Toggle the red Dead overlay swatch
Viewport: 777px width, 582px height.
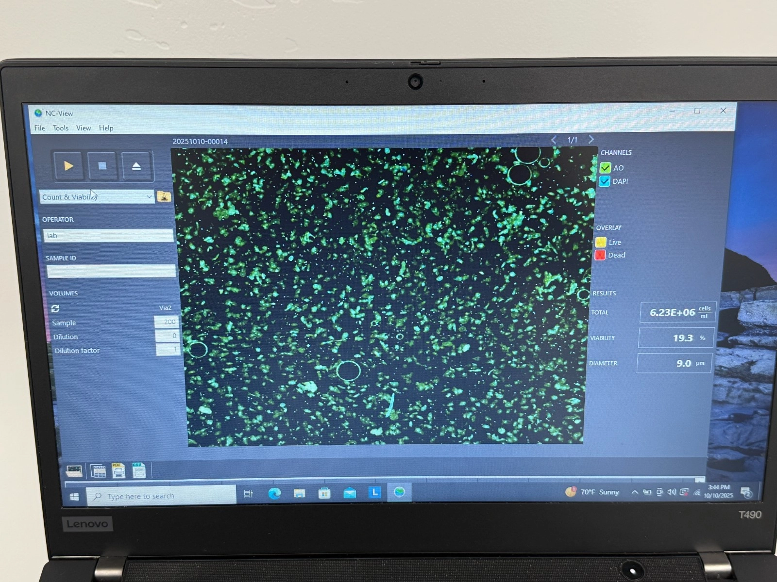click(600, 255)
